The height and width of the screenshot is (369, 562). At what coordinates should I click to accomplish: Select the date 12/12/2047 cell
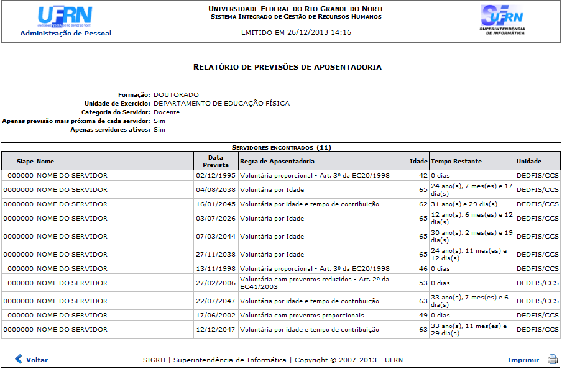point(216,329)
